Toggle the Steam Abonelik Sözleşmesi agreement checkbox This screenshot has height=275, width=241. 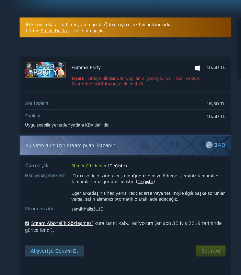click(27, 224)
